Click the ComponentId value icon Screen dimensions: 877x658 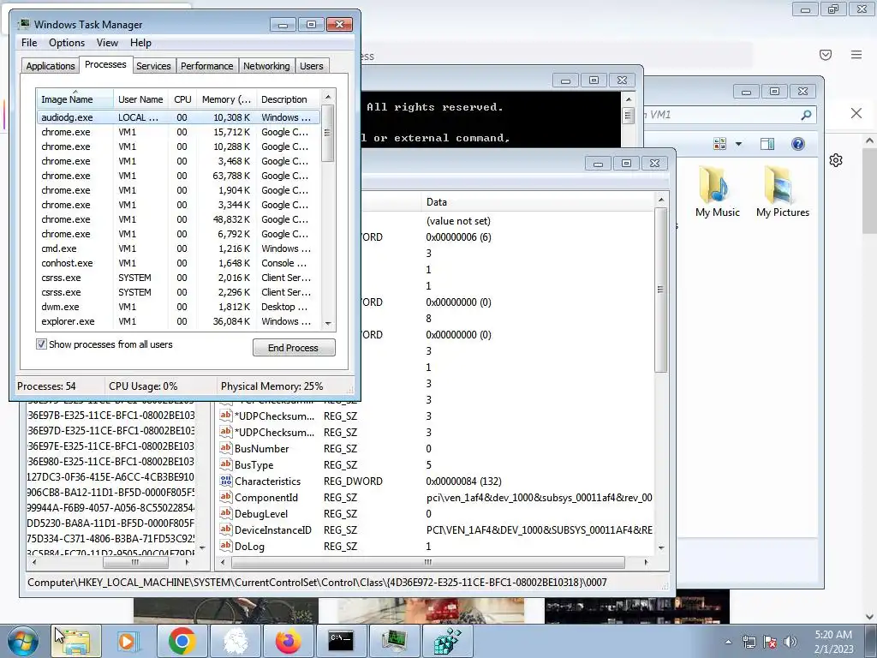tap(225, 496)
